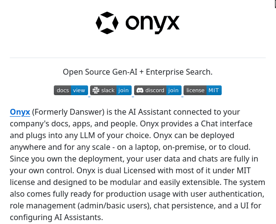Click the "join" label on the Discord badge
Image resolution: width=276 pixels, height=224 pixels.
tap(173, 90)
